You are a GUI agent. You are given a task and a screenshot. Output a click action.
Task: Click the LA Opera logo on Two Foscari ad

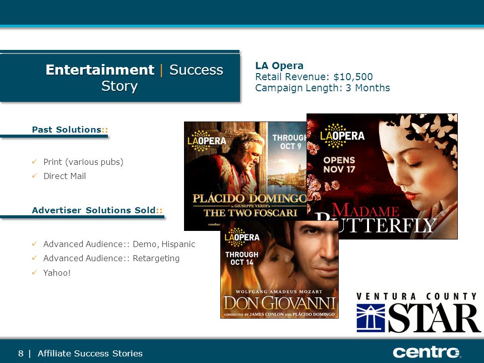pyautogui.click(x=207, y=141)
